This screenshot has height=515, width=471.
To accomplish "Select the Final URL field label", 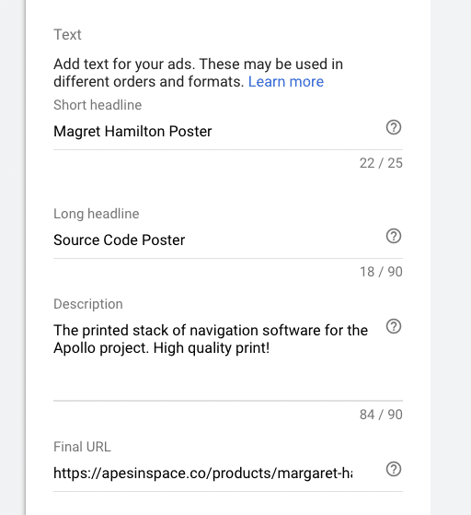I will pos(82,447).
